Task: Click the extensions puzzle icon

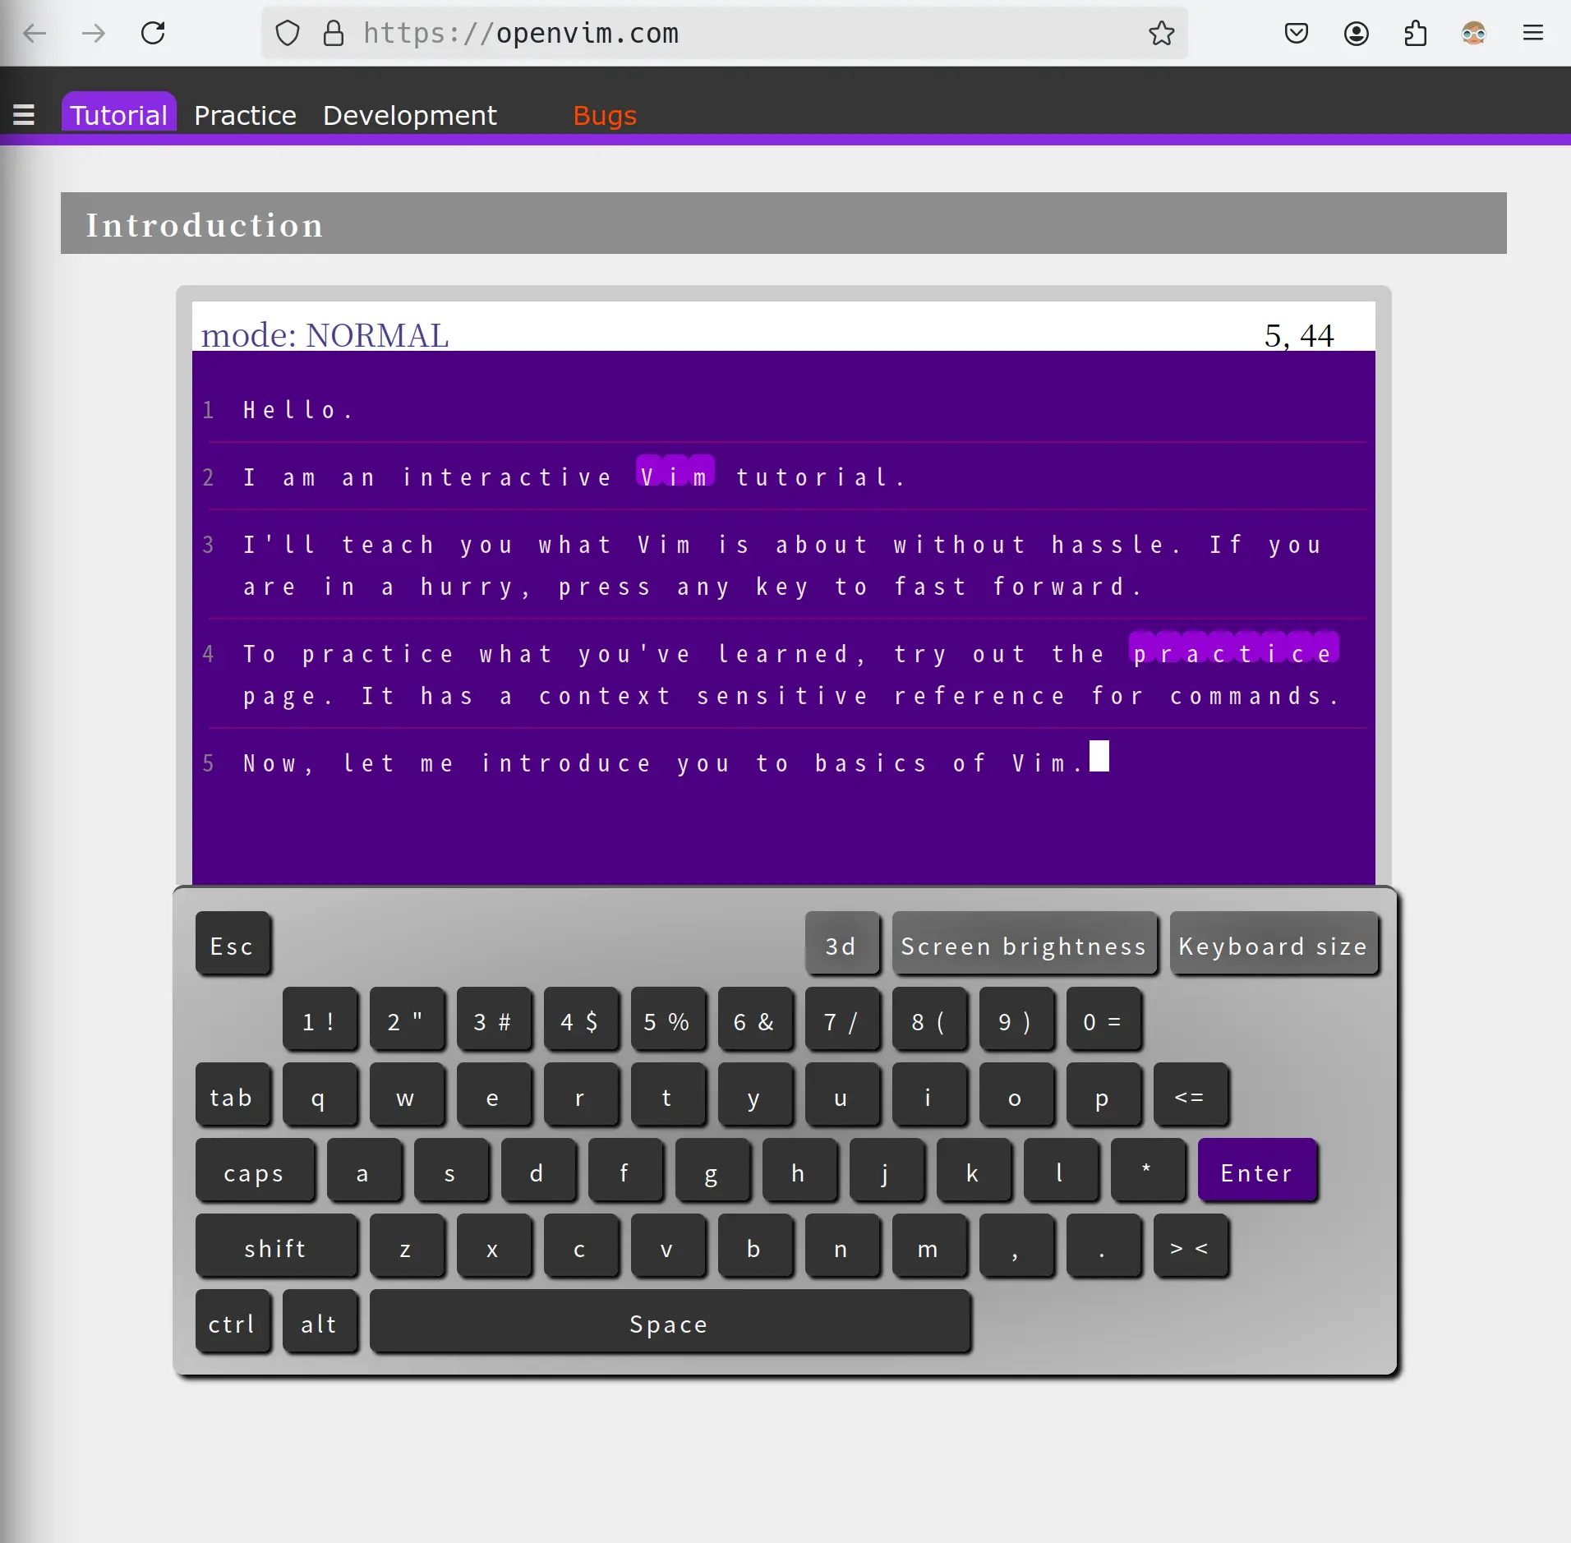Action: pos(1415,33)
